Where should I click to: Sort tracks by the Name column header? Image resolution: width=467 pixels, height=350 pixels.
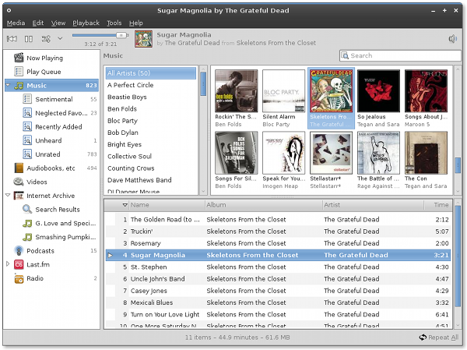coord(167,205)
